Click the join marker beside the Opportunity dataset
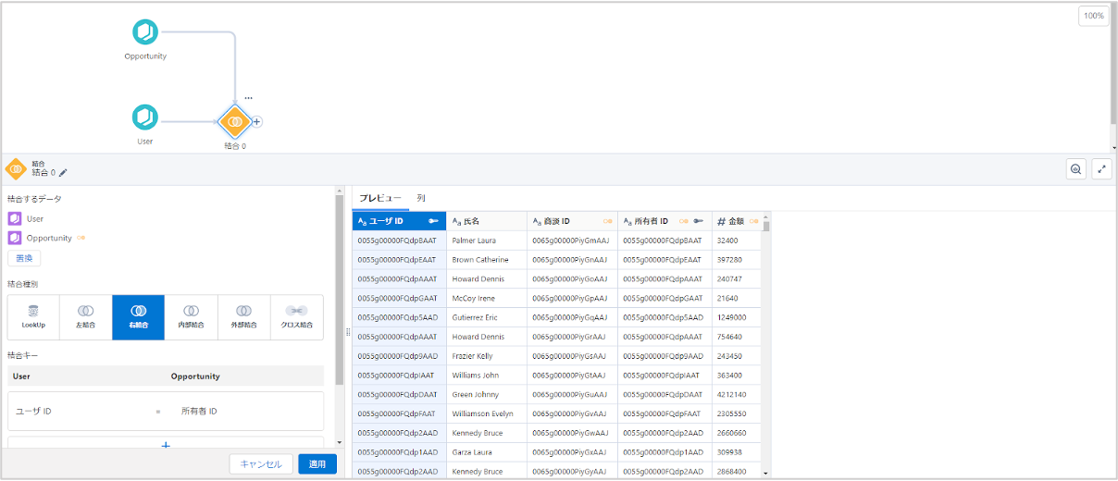 [81, 238]
